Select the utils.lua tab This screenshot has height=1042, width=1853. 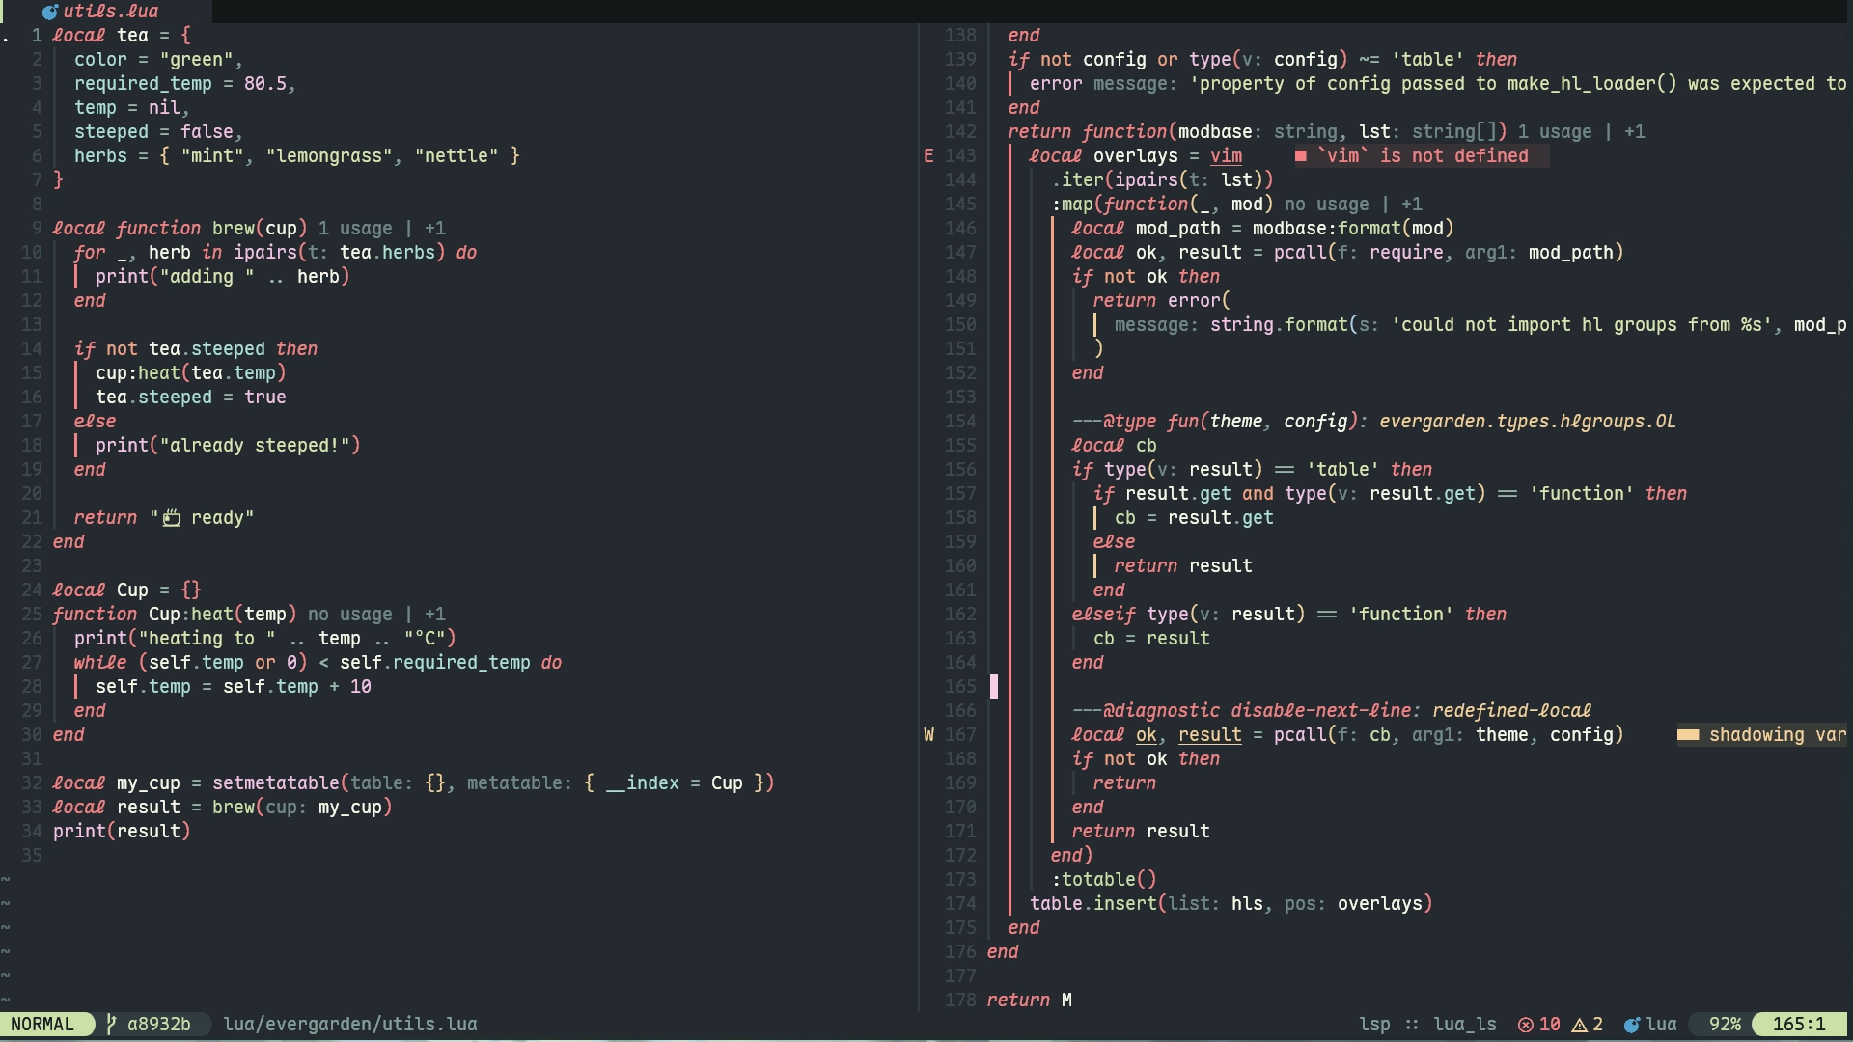pyautogui.click(x=108, y=12)
